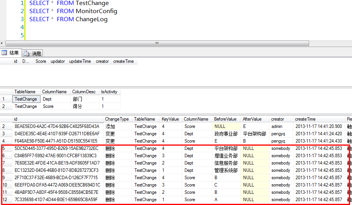Click the NULL BeforeValue cell in row 2

point(226,126)
